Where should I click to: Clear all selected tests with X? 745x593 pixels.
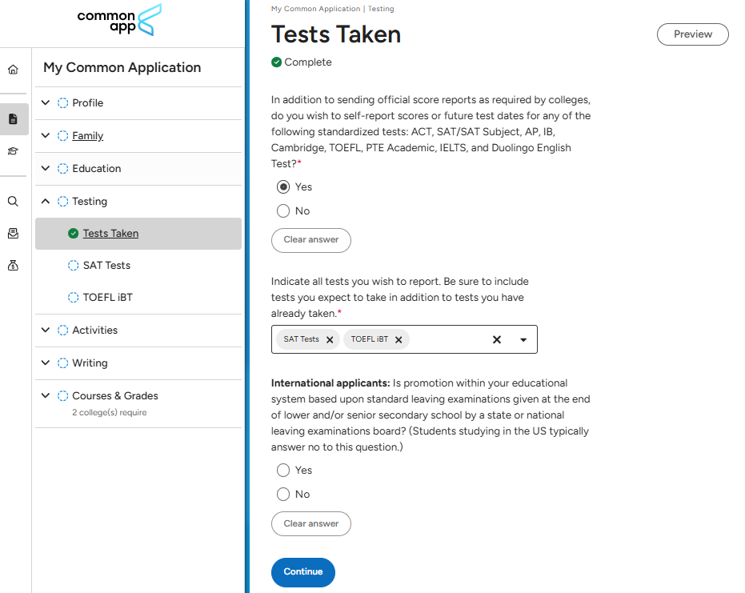tap(496, 339)
